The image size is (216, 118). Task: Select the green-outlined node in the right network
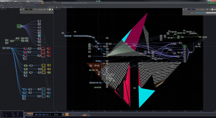pos(185,46)
